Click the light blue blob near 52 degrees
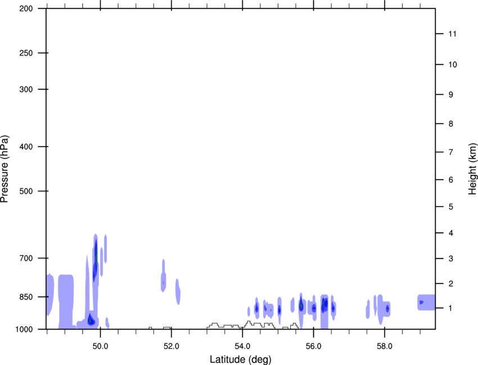Screen dimensions: 478x365 pyautogui.click(x=164, y=276)
